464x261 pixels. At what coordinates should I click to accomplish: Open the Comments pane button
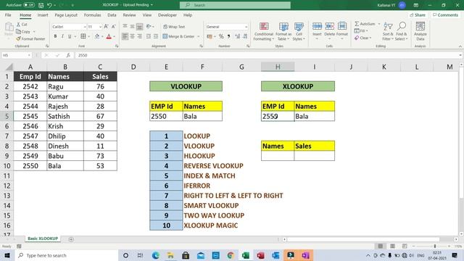[445, 14]
